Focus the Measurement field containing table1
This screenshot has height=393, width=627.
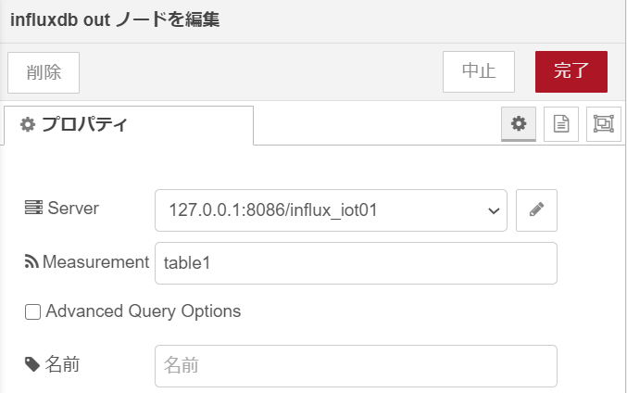(356, 263)
